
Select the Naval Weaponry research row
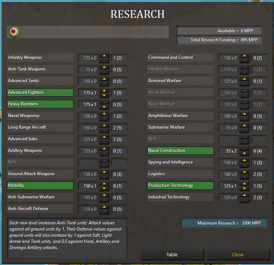pyautogui.click(x=40, y=116)
